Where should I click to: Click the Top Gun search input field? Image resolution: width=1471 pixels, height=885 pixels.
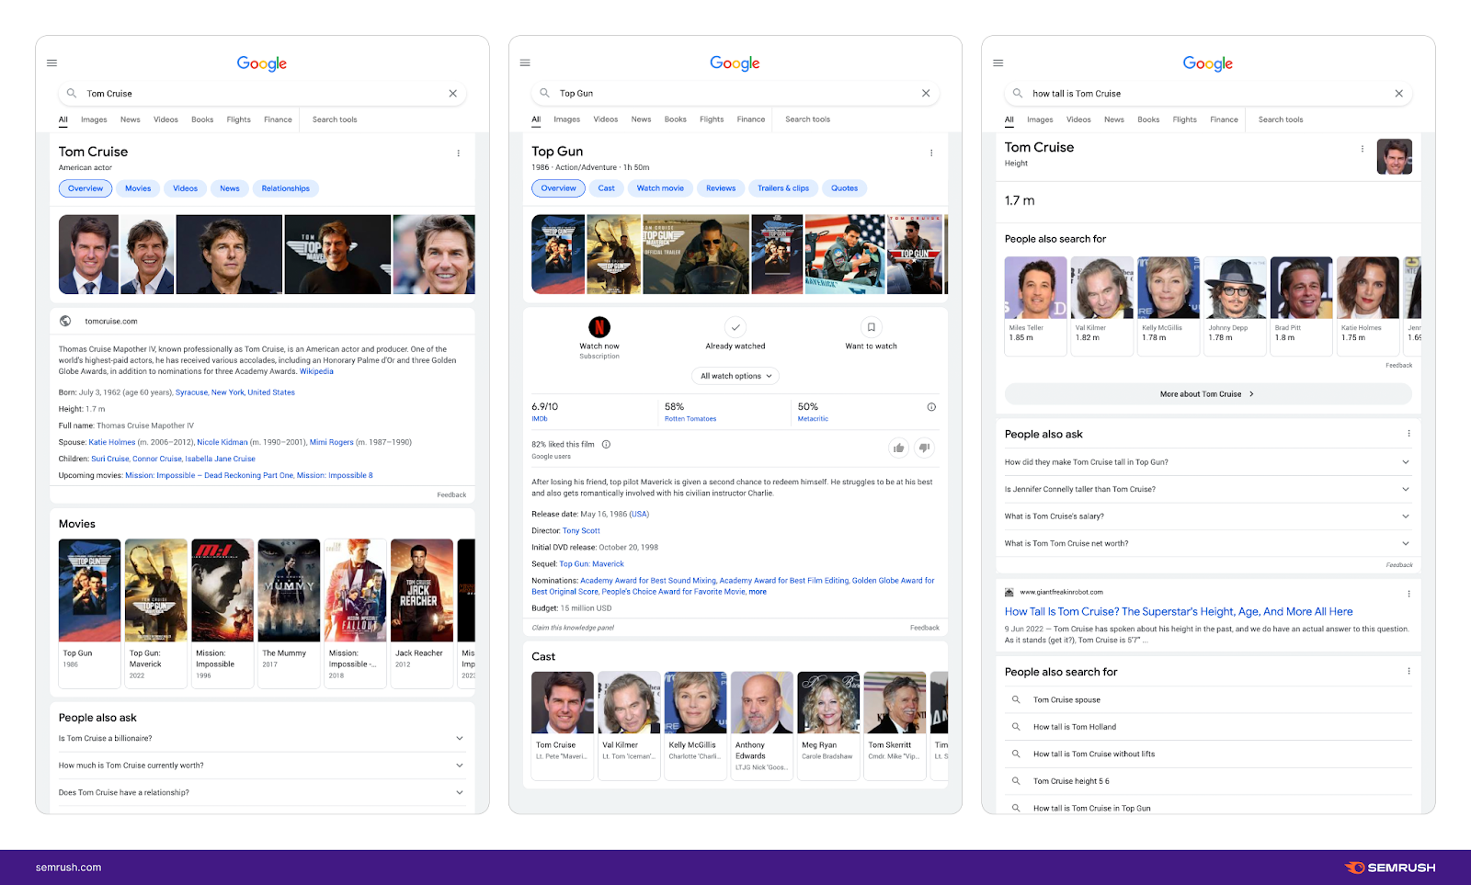[x=735, y=94]
